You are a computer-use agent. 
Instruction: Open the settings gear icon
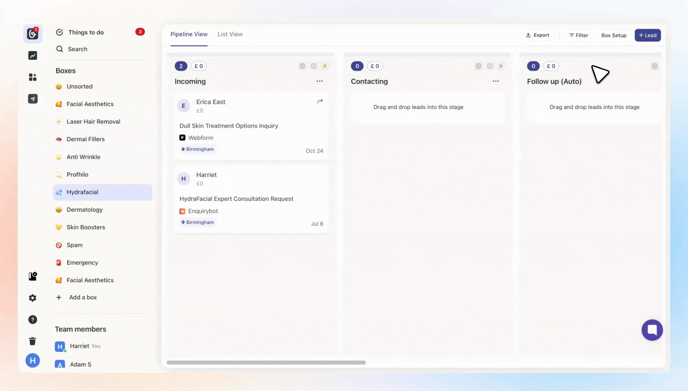(x=33, y=298)
